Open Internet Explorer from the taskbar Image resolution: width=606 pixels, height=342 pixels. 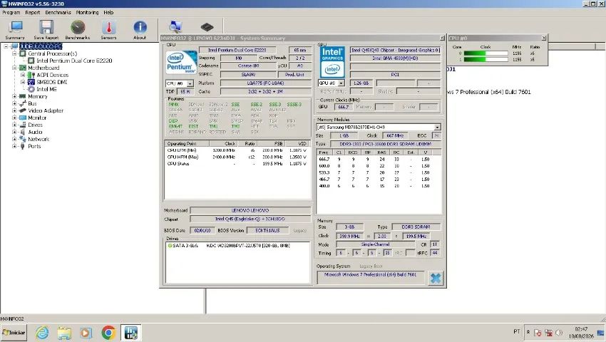click(42, 333)
